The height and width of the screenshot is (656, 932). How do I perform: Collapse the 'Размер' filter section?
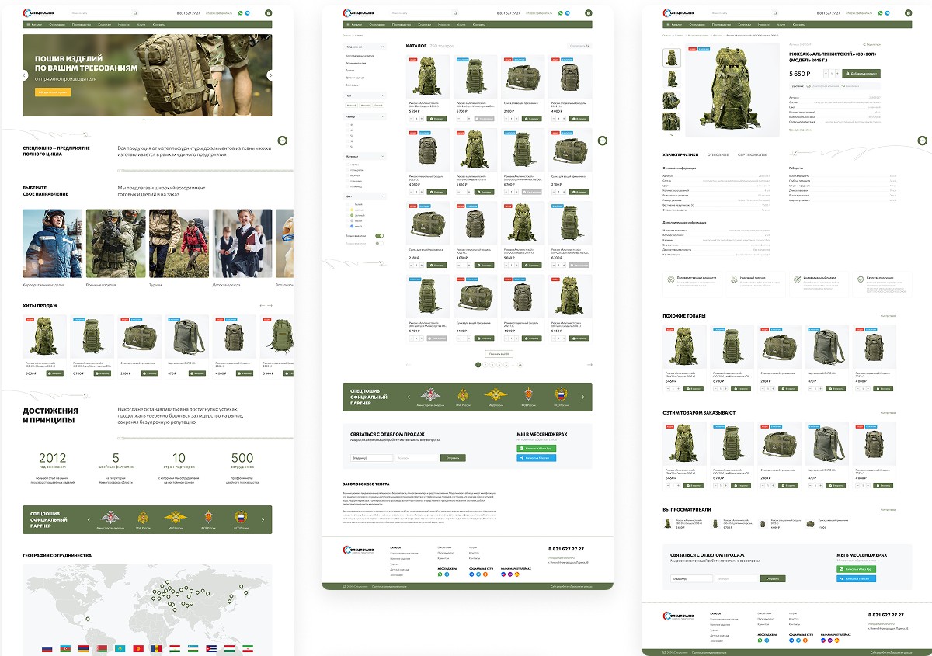383,116
